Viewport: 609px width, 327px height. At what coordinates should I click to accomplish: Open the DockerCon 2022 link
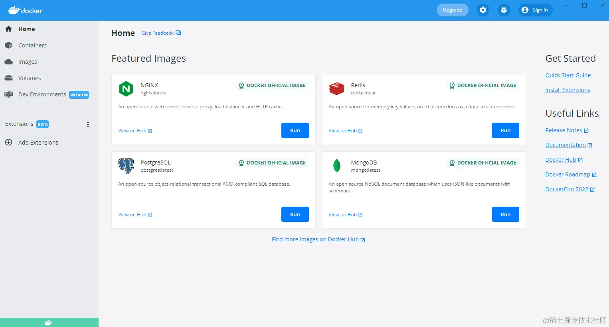coord(570,189)
